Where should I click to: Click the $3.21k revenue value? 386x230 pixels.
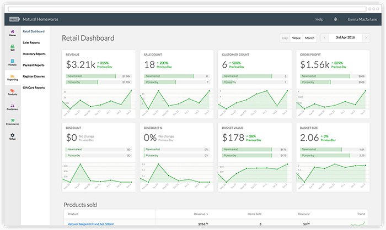[81, 64]
